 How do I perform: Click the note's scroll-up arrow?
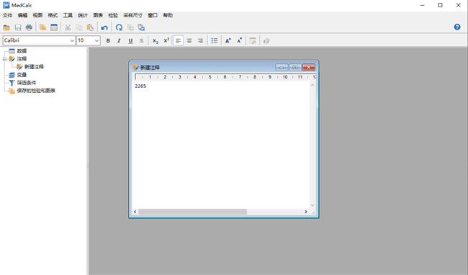312,85
